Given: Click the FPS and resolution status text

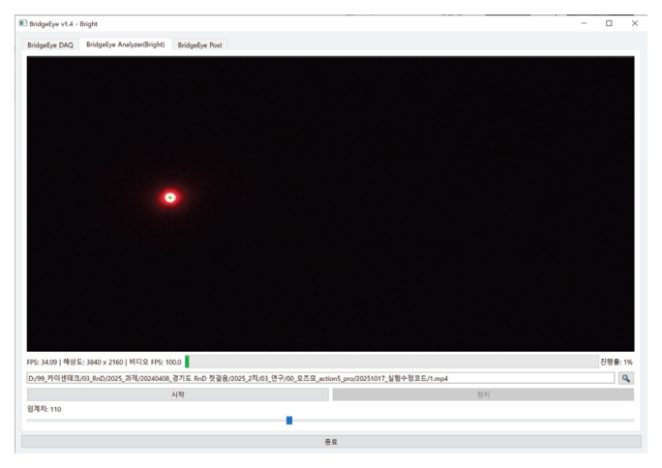Looking at the screenshot, I should pyautogui.click(x=104, y=363).
